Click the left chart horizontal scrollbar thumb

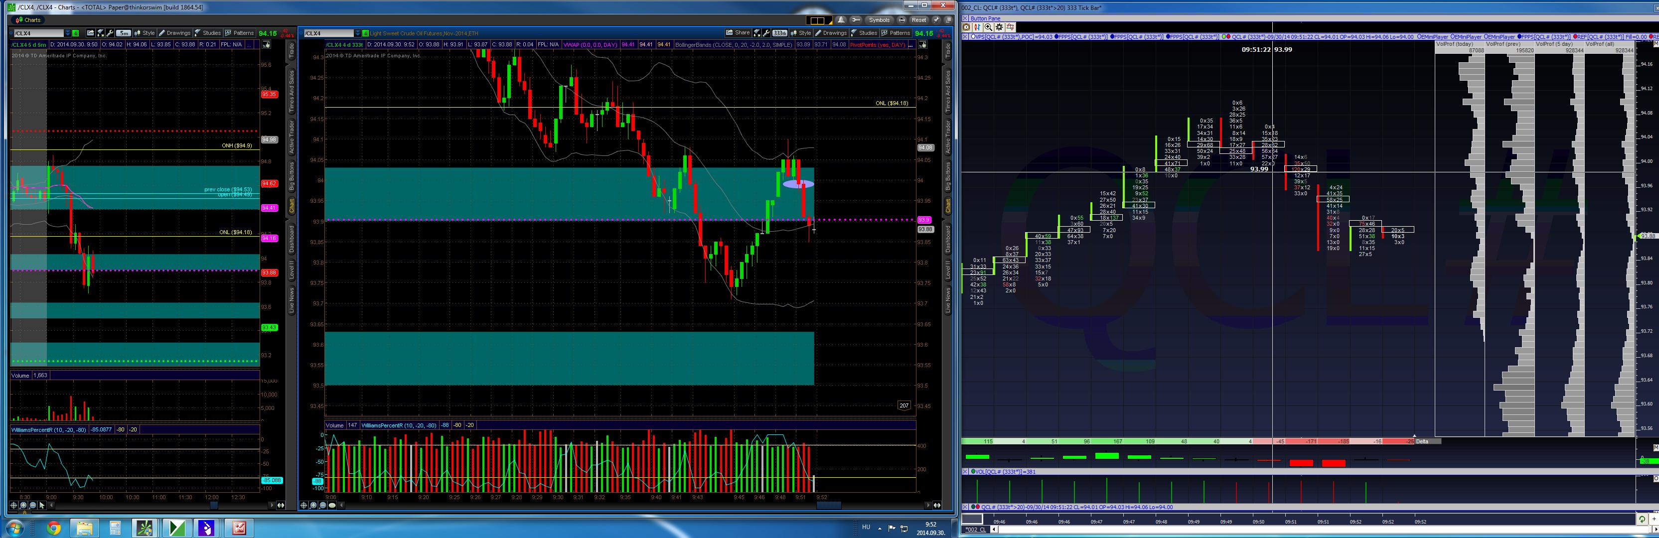[x=214, y=505]
